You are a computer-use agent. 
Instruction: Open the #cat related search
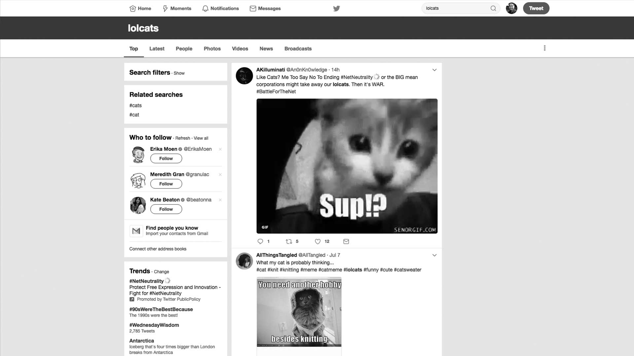[x=134, y=115]
